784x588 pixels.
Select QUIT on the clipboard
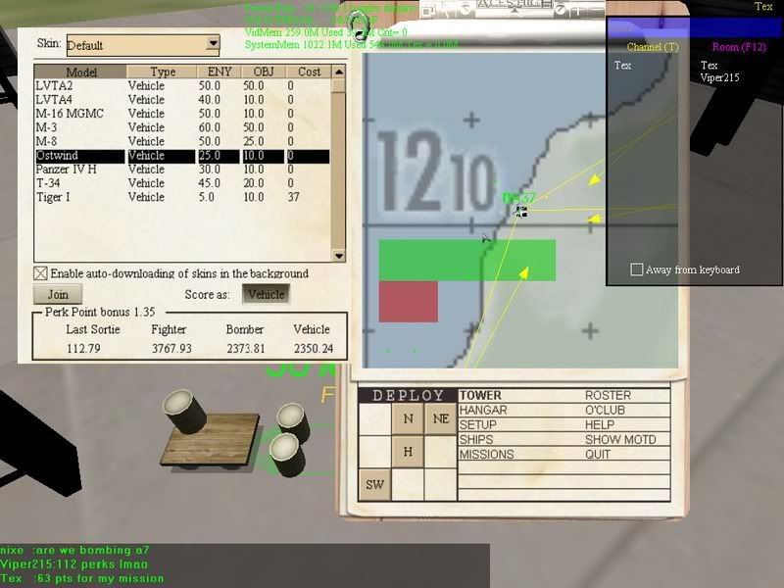[598, 455]
